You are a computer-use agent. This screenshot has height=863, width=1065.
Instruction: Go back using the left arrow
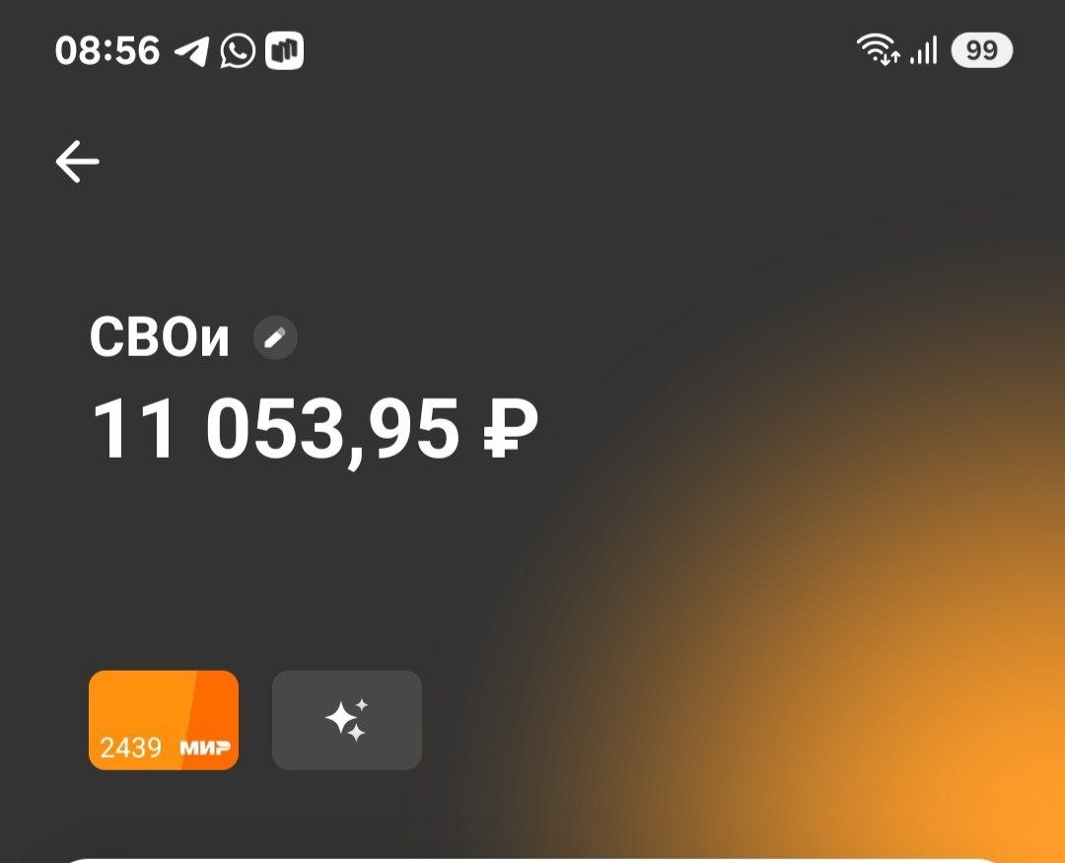tap(78, 162)
